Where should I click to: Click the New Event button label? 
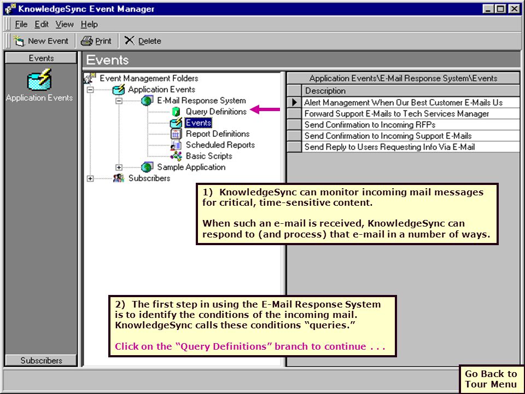pyautogui.click(x=48, y=41)
